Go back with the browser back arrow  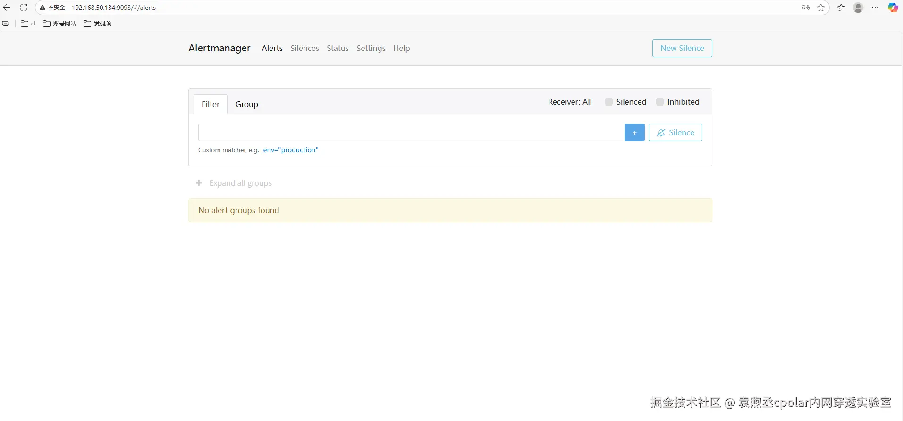pyautogui.click(x=7, y=8)
